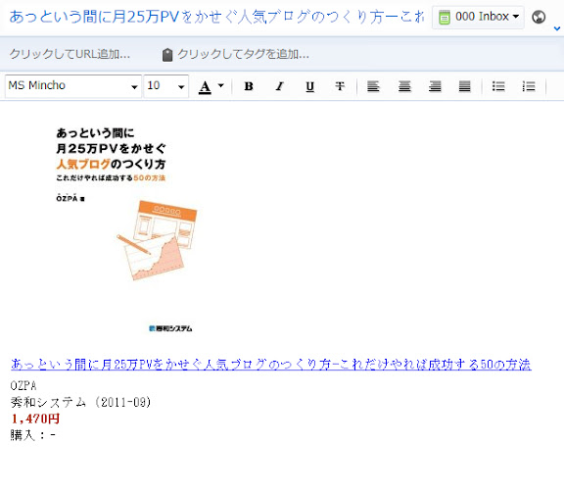Toggle strikethrough formatting
564x494 pixels.
click(340, 86)
